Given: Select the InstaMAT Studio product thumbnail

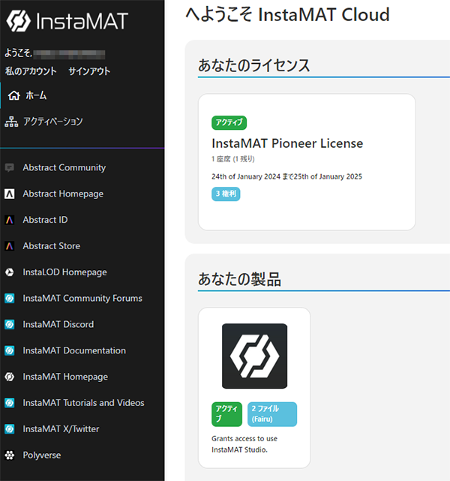Looking at the screenshot, I should point(254,356).
